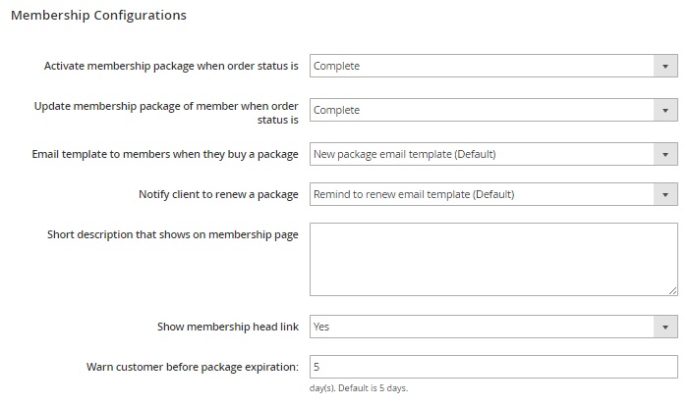Click arrow button of Show membership head link
Image resolution: width=691 pixels, height=405 pixels.
(665, 327)
